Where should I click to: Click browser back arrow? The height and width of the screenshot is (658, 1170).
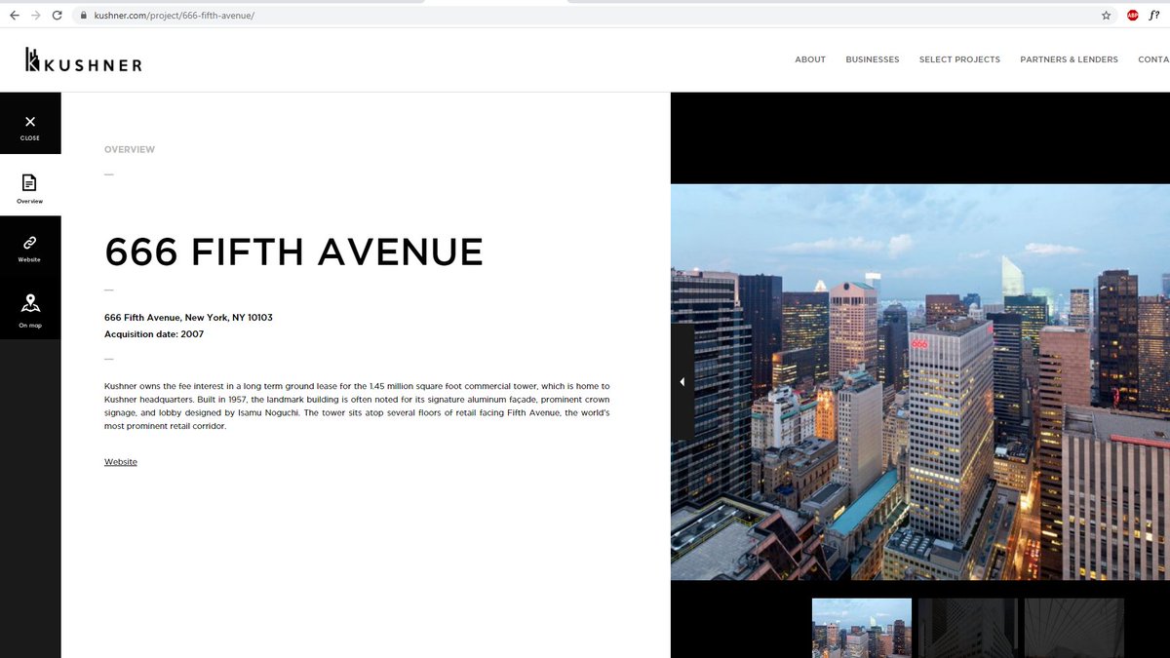pos(14,16)
